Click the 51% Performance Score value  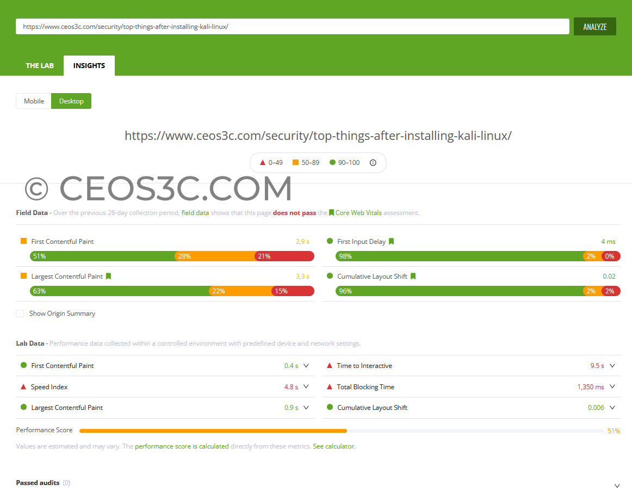[x=614, y=431]
